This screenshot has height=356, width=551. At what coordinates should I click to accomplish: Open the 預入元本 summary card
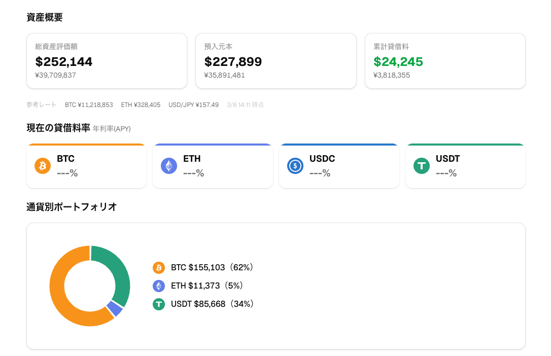275,61
